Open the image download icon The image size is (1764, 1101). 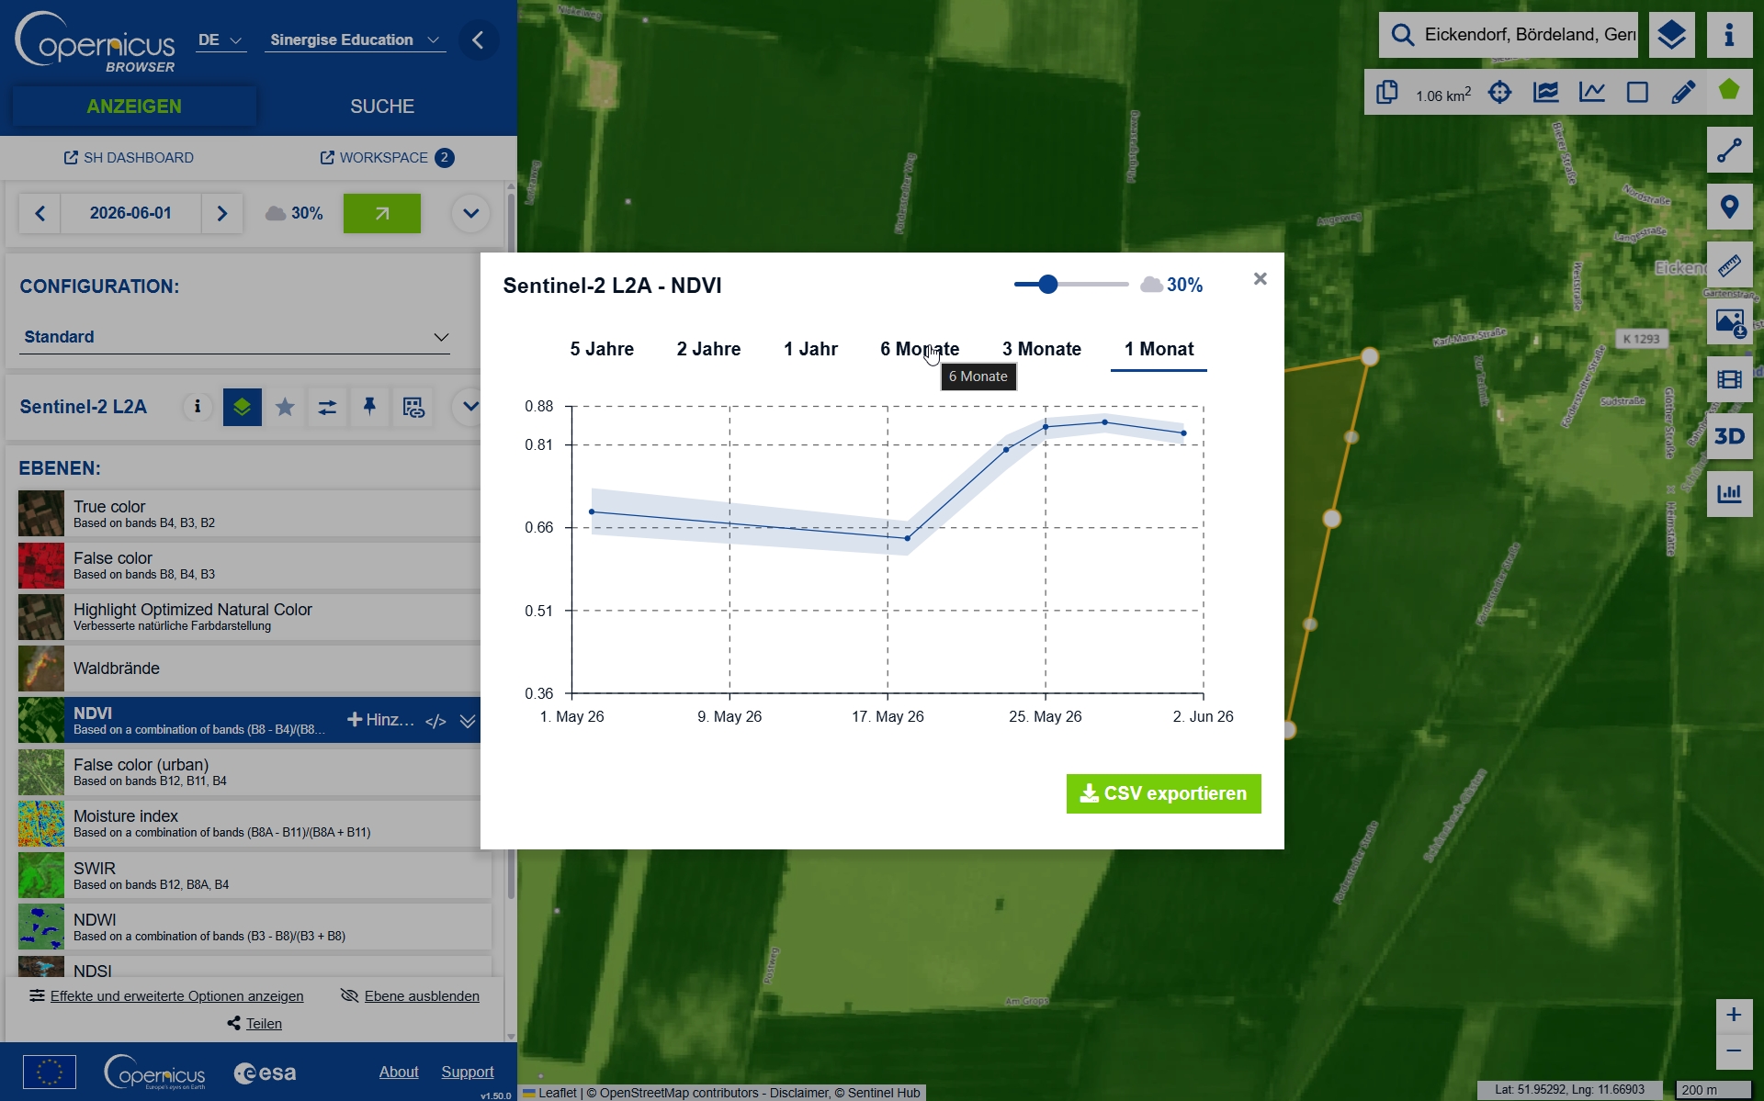(x=1729, y=322)
